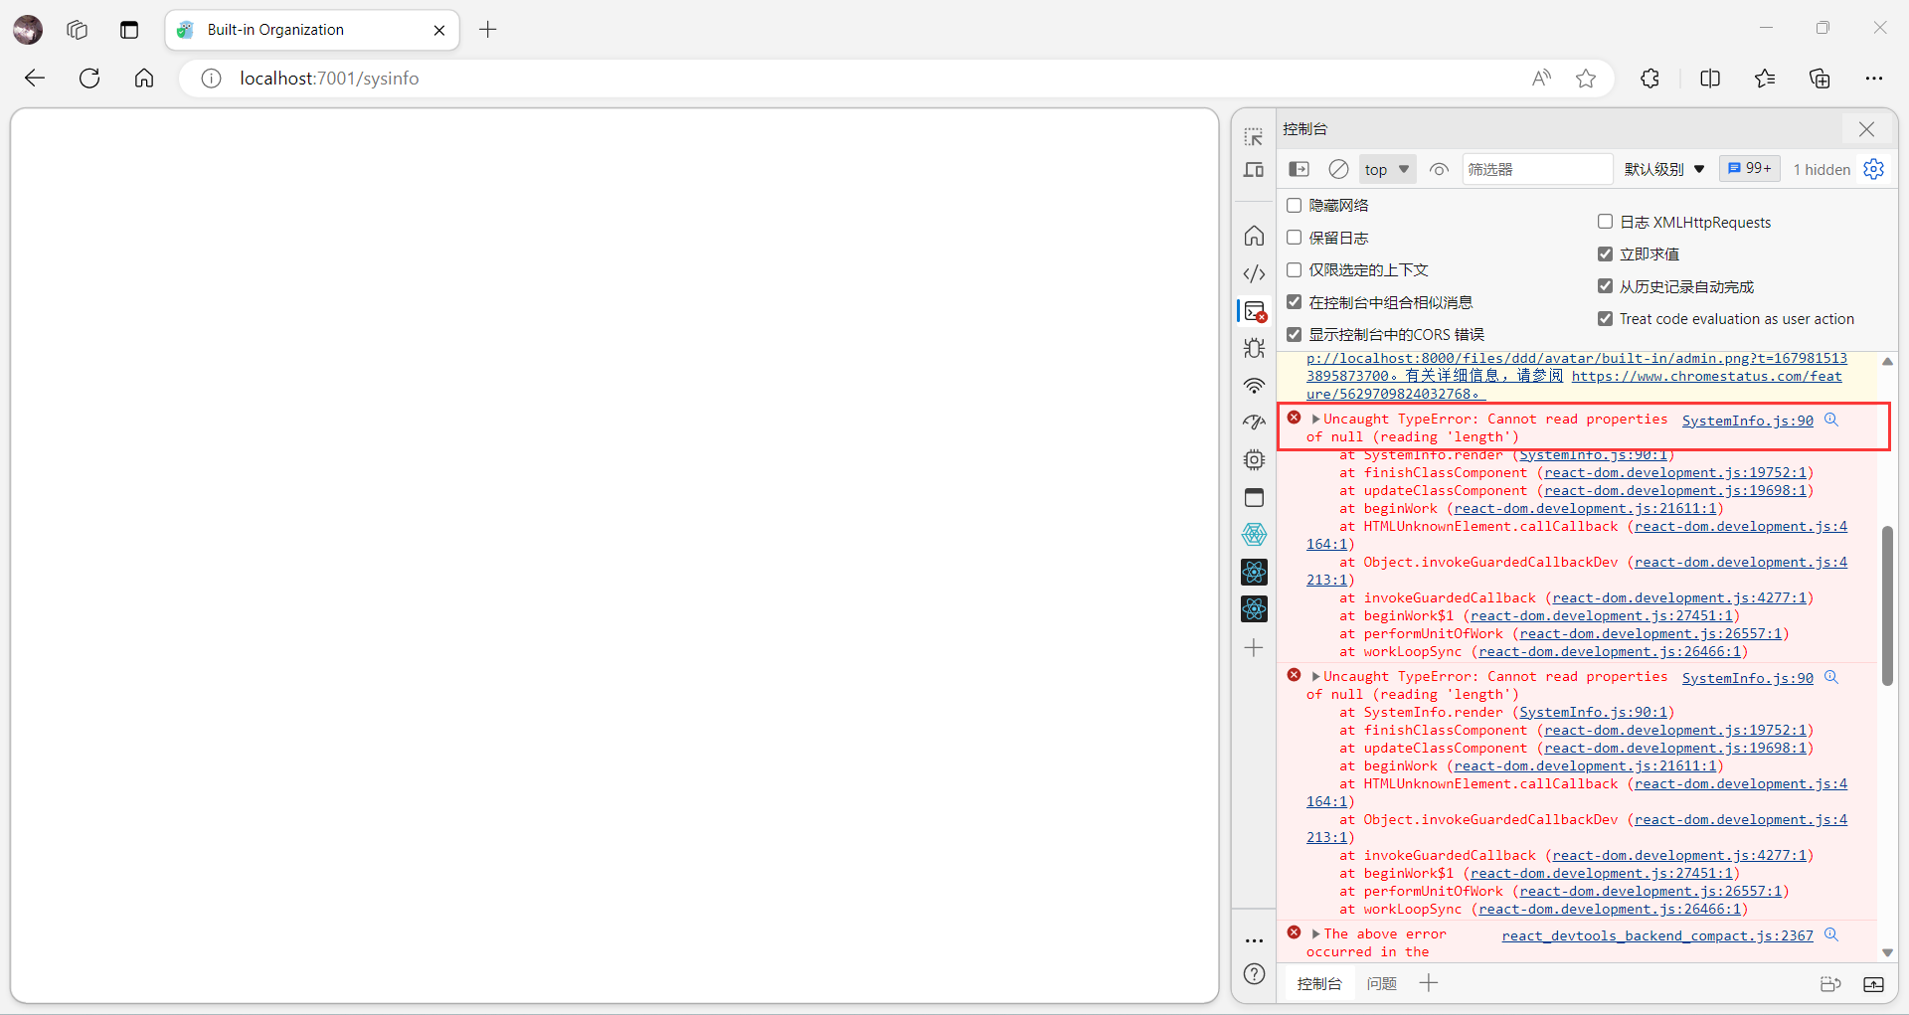Viewport: 1909px width, 1015px height.
Task: Switch to the 问题 tab
Action: [x=1382, y=983]
